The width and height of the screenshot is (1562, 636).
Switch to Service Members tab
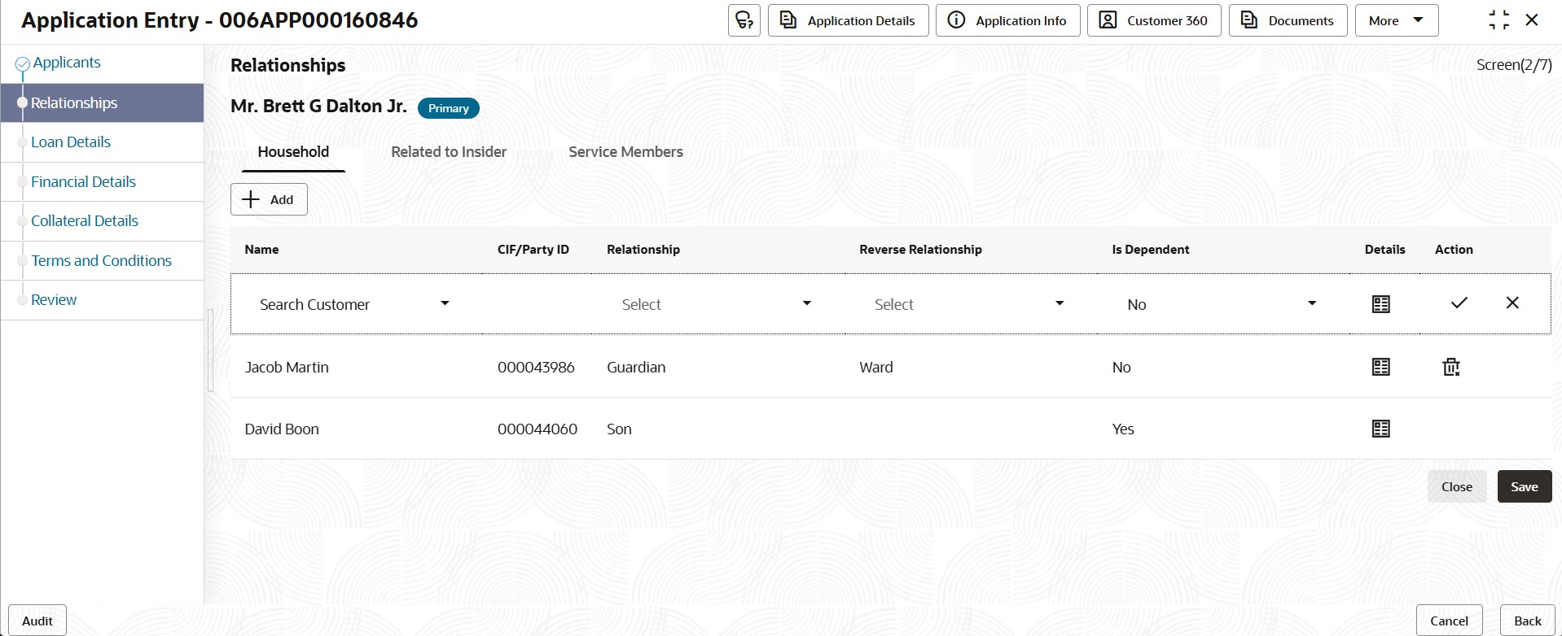click(x=625, y=152)
